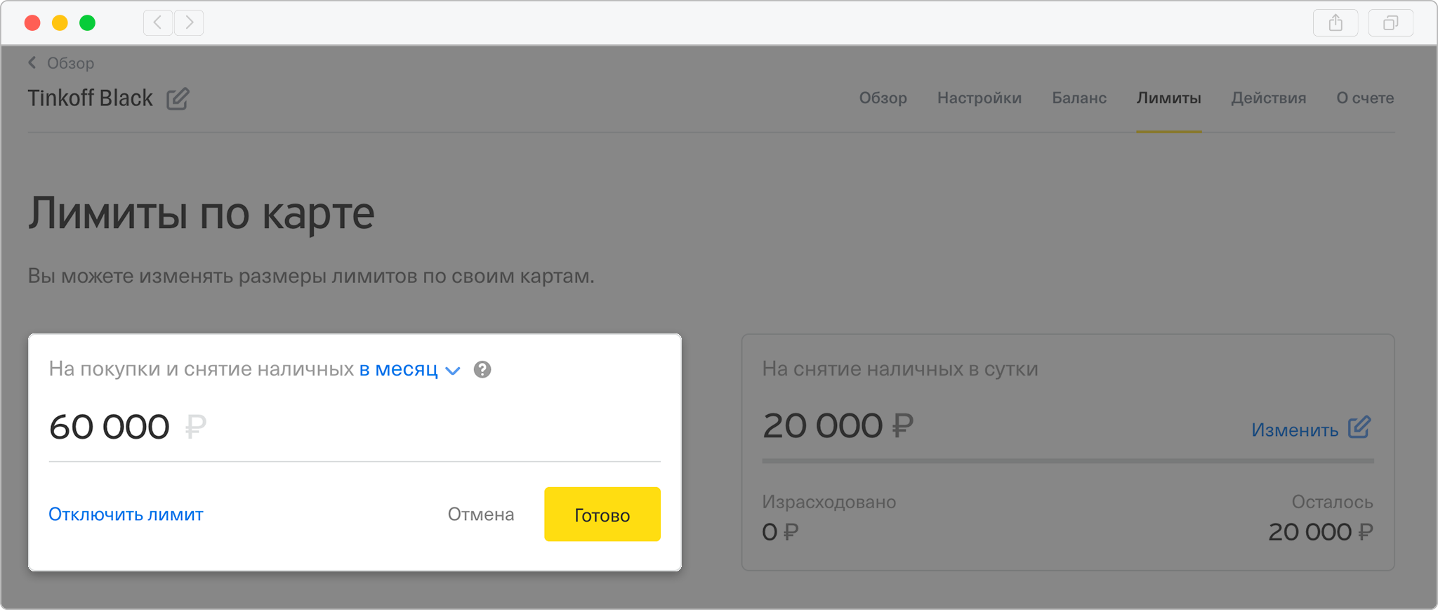This screenshot has width=1438, height=610.
Task: Edit the Tinkoff Black account name
Action: click(x=178, y=99)
